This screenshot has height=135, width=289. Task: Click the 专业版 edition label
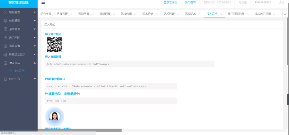pyautogui.click(x=243, y=2)
